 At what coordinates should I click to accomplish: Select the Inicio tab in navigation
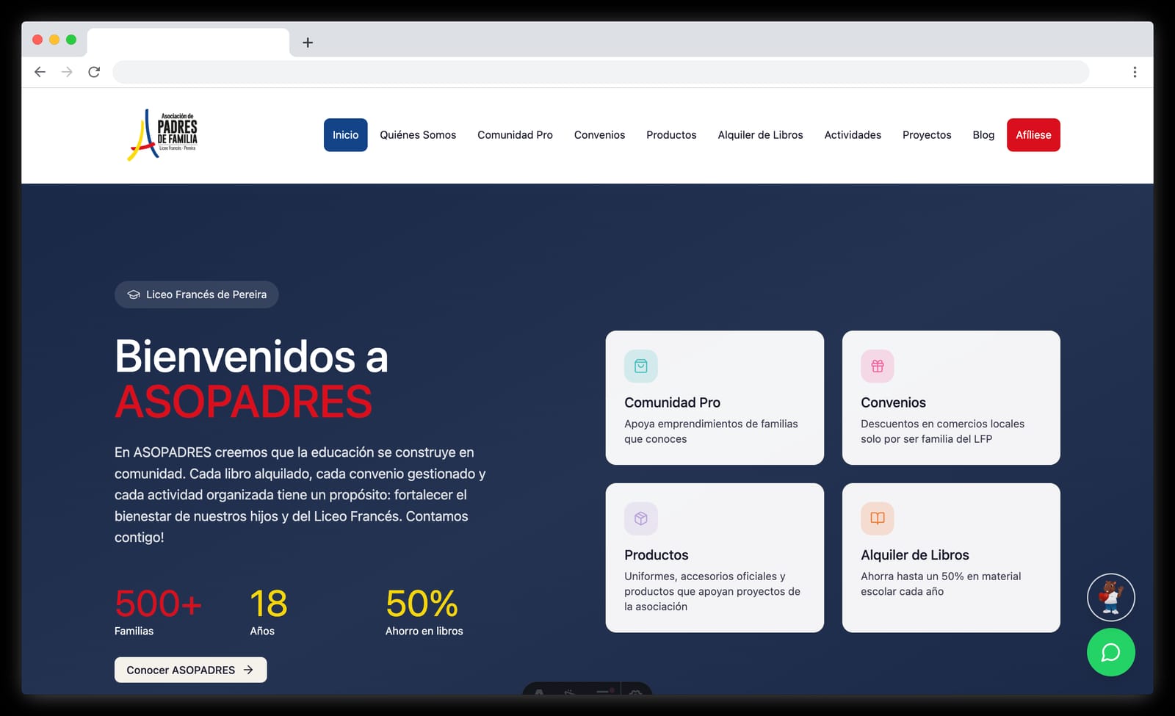(x=345, y=134)
